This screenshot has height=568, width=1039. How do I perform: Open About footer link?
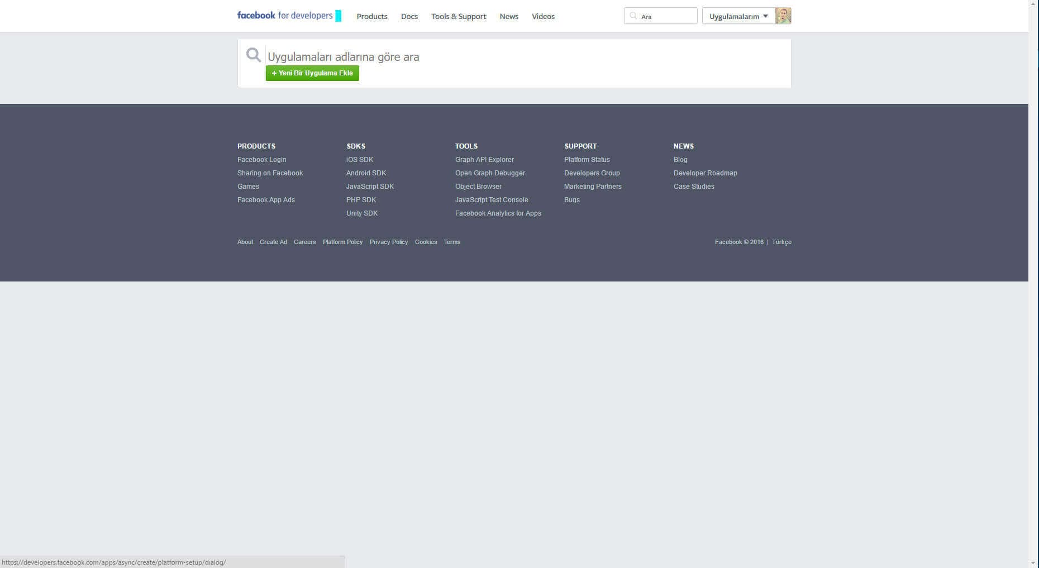pyautogui.click(x=245, y=242)
